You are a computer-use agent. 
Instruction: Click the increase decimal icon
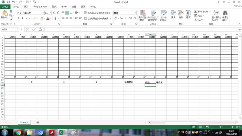131,18
